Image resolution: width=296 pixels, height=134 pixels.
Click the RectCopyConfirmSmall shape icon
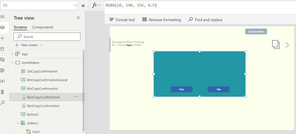coord(23,97)
